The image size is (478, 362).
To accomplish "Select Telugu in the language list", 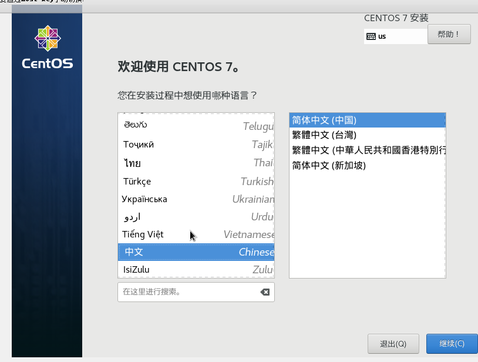I will pyautogui.click(x=196, y=125).
